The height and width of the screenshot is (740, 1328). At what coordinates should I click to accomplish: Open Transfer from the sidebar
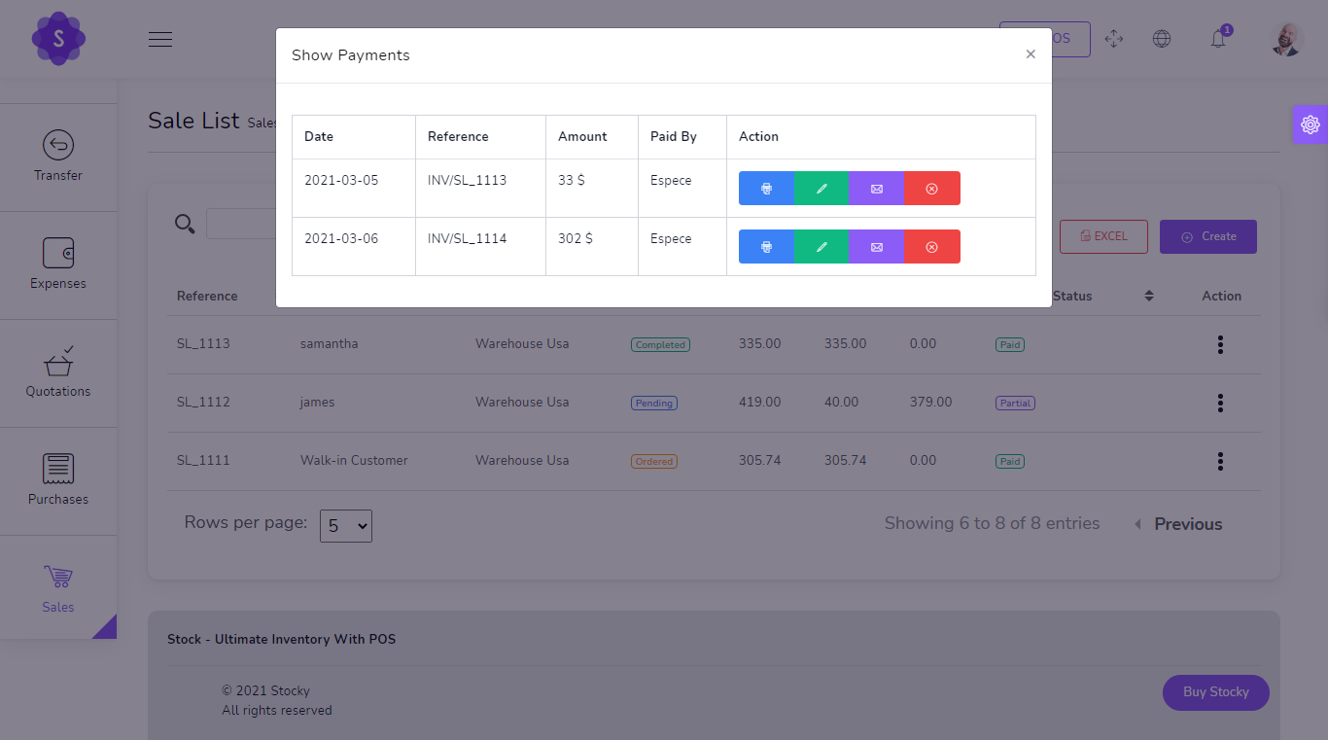[58, 158]
